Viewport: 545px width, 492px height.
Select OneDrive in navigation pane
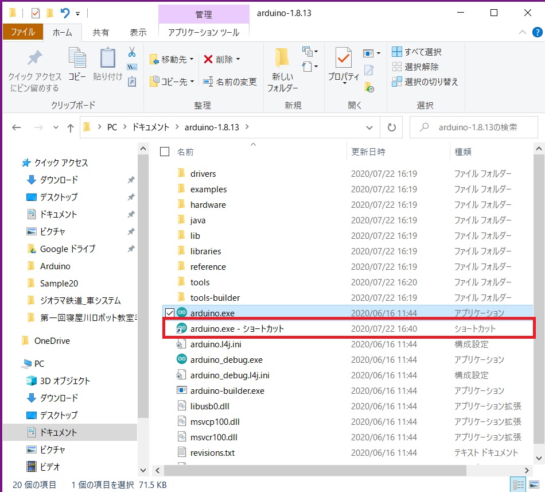click(x=52, y=341)
